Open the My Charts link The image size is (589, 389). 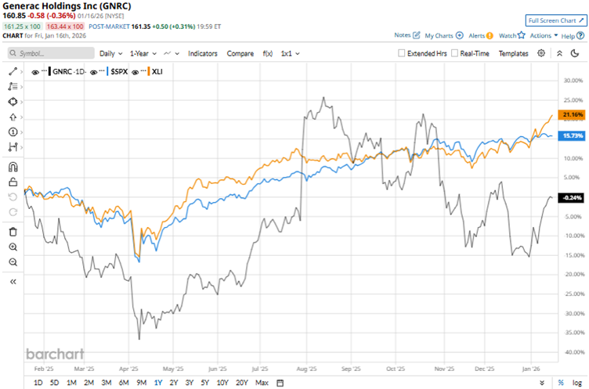pos(439,35)
